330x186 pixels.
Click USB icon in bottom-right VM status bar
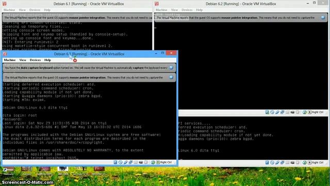click(277, 163)
